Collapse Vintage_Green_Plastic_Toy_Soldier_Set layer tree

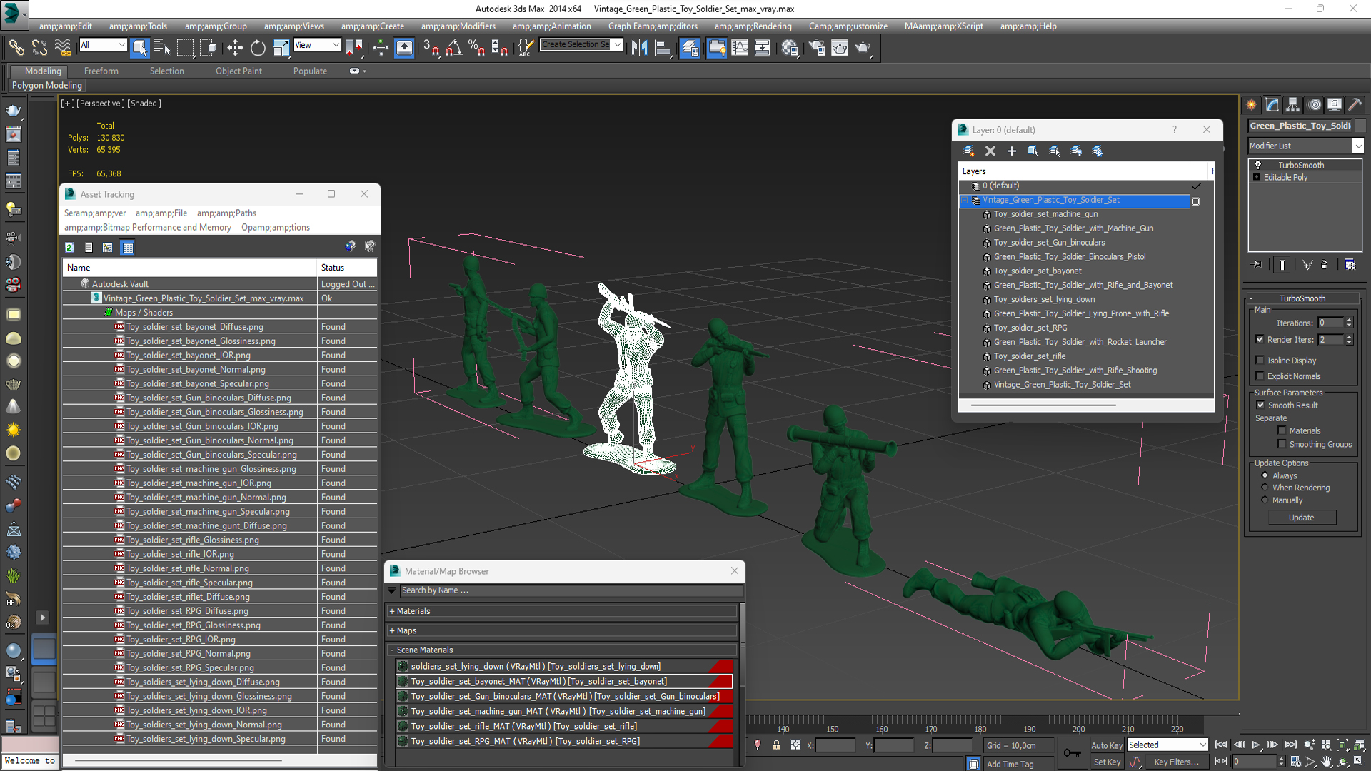coord(964,201)
